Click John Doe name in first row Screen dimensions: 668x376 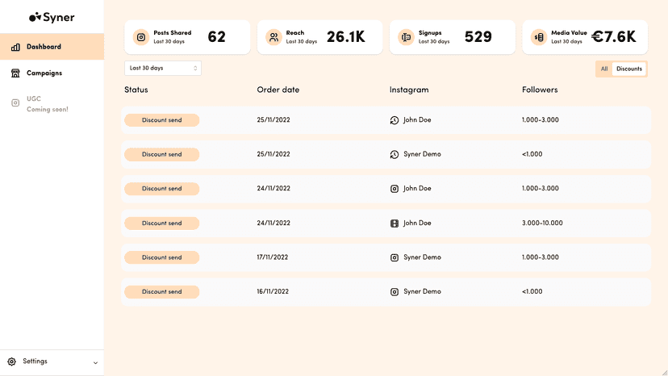[417, 120]
